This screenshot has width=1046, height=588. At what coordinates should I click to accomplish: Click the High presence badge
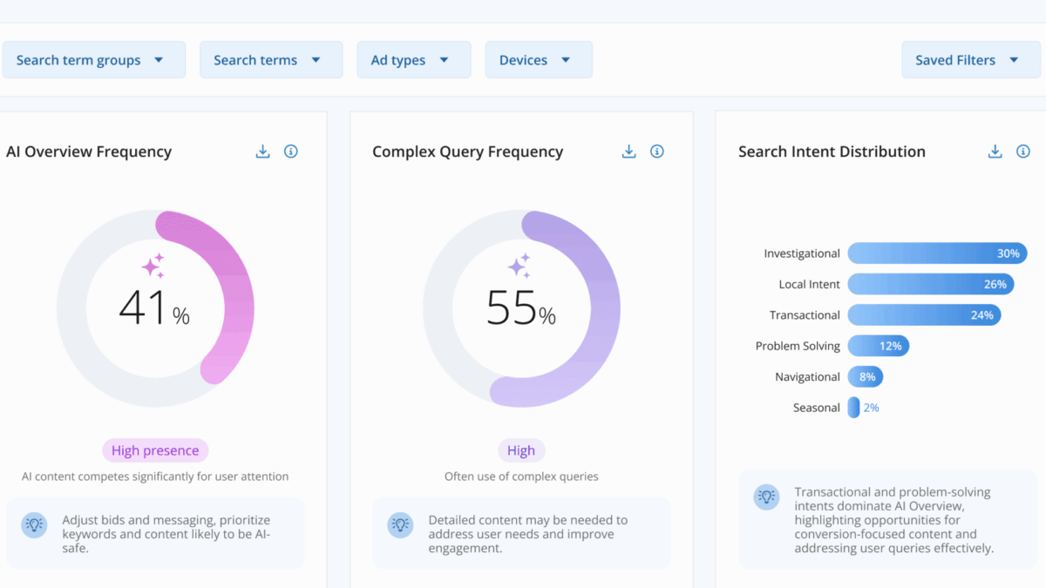tap(155, 450)
